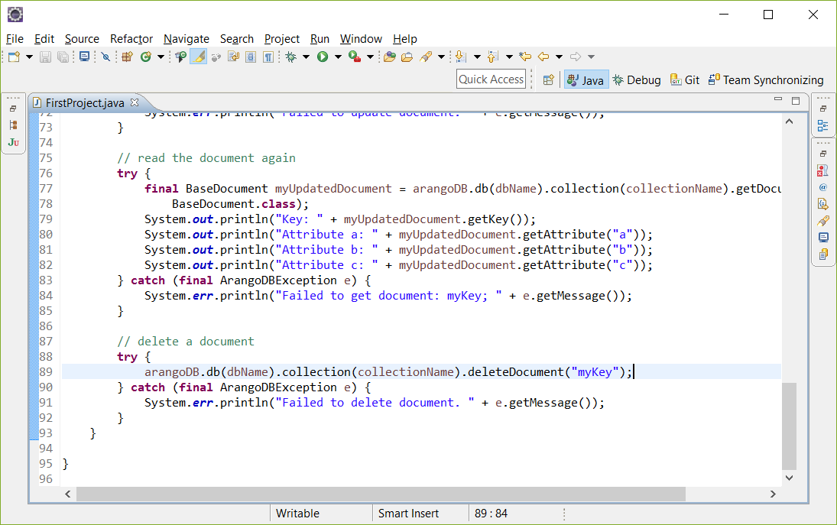Screen dimensions: 837x525
Task: Switch to the Debug perspective
Action: pos(637,80)
